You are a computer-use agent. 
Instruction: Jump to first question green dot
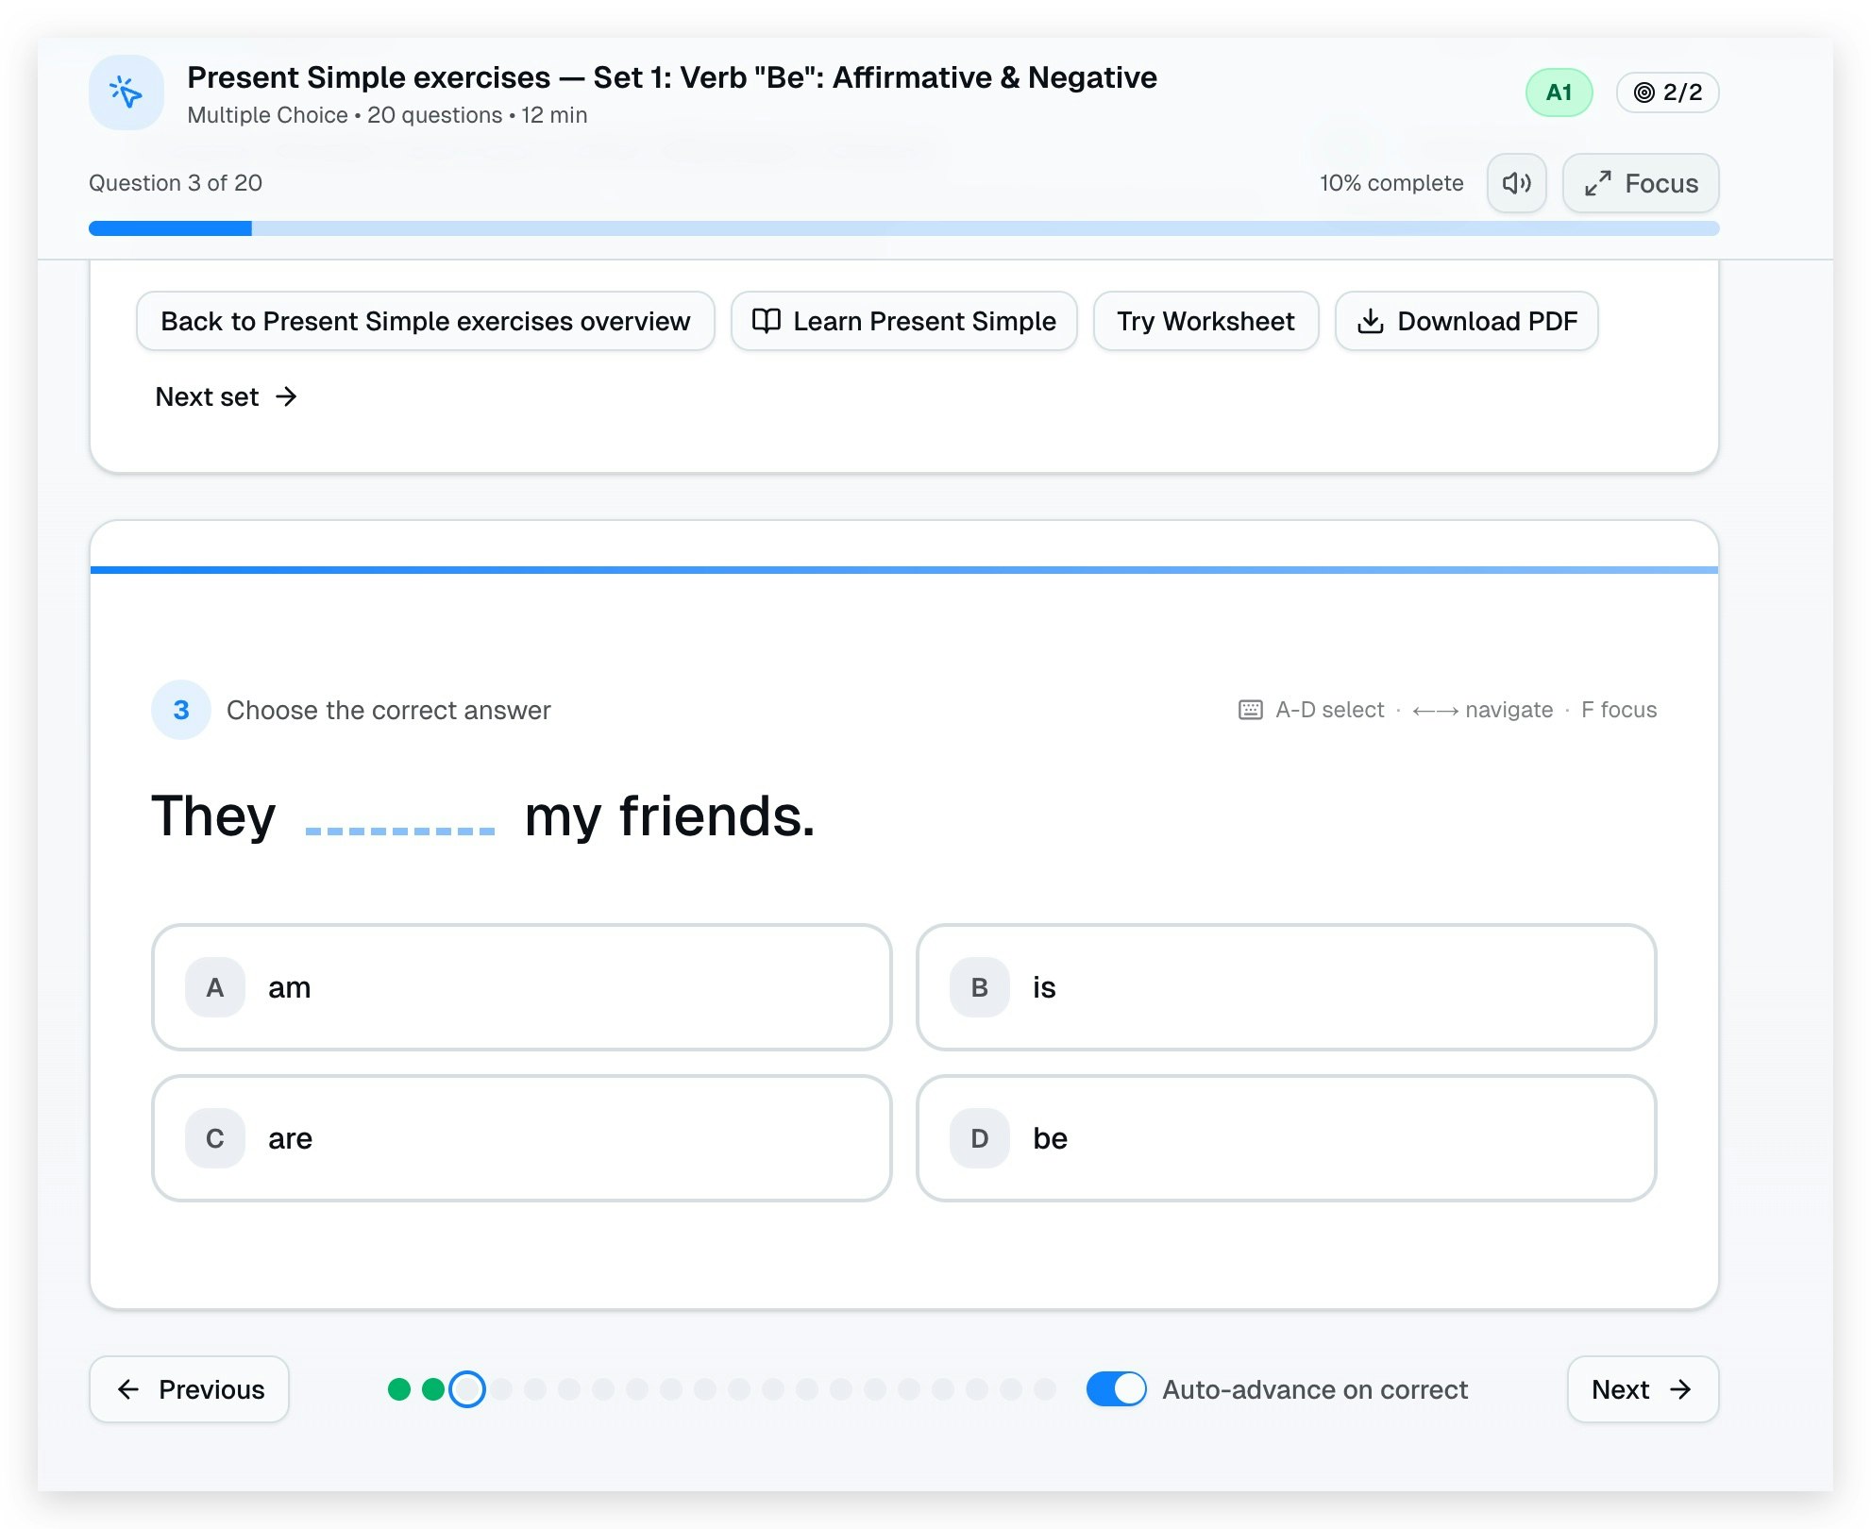399,1389
